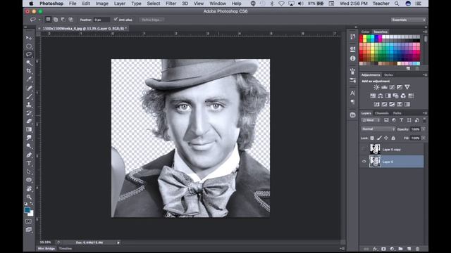Open the Timeline tab
This screenshot has height=253, width=451.
click(x=66, y=249)
